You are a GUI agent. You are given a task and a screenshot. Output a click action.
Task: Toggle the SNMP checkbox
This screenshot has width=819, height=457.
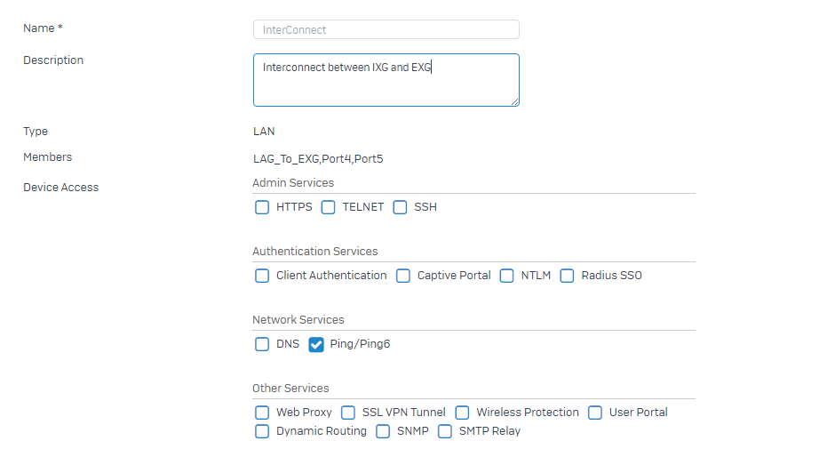tap(383, 432)
